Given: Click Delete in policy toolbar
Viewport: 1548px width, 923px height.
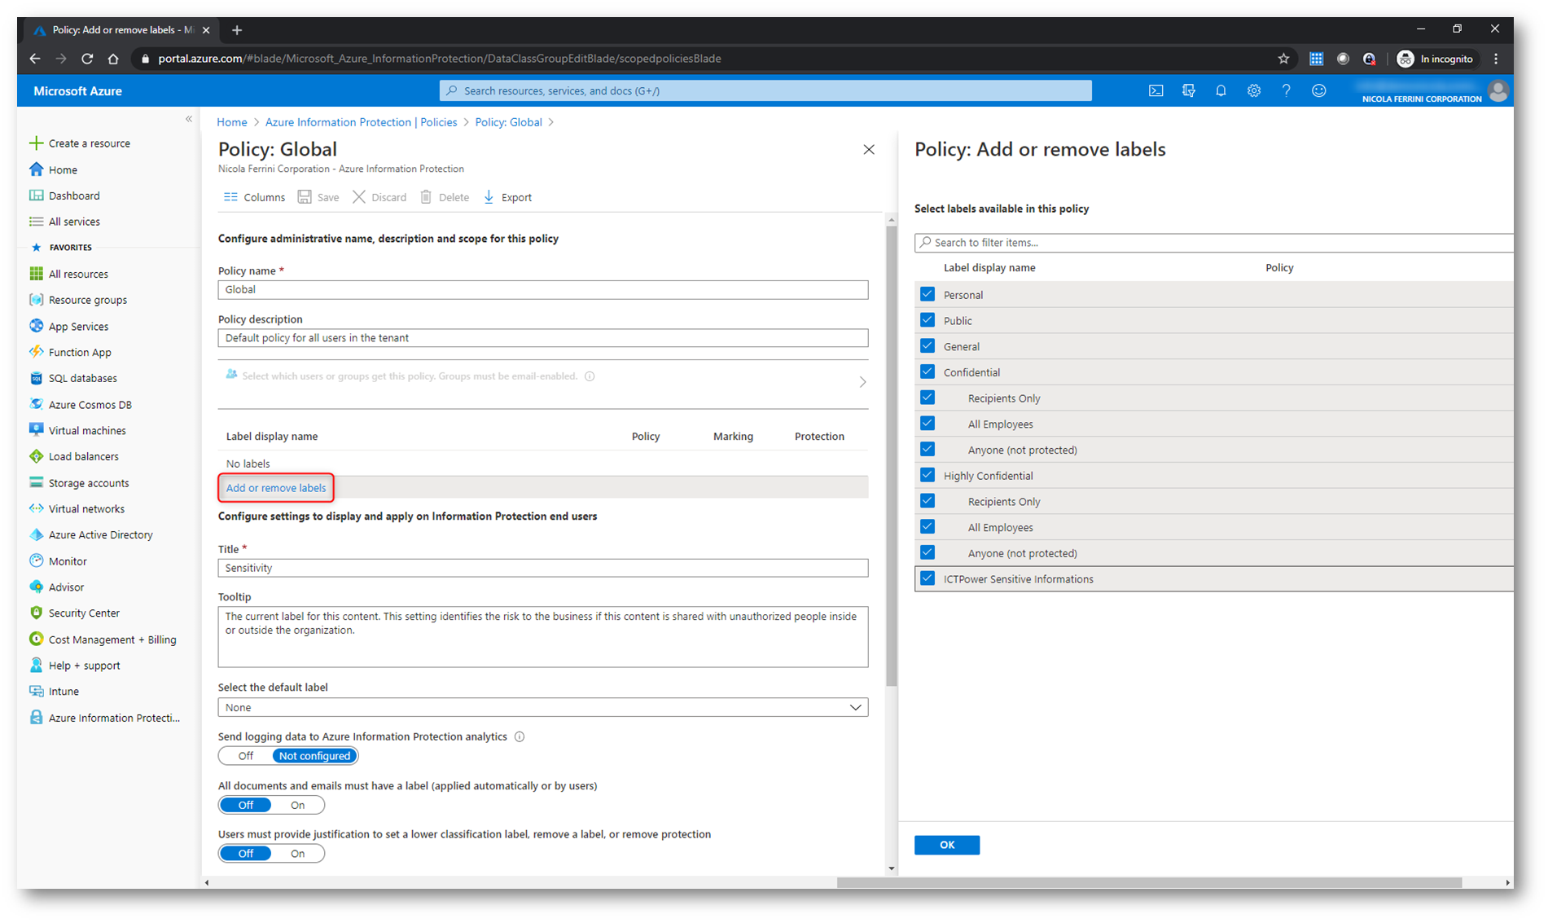Looking at the screenshot, I should pyautogui.click(x=445, y=197).
